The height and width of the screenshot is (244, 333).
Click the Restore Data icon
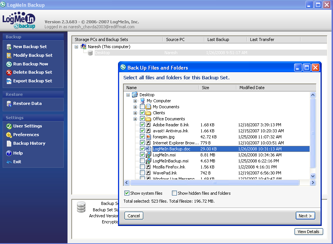(9, 104)
